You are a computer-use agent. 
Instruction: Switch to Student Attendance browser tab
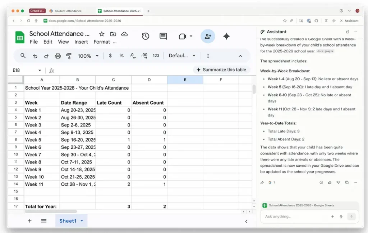coord(68,11)
